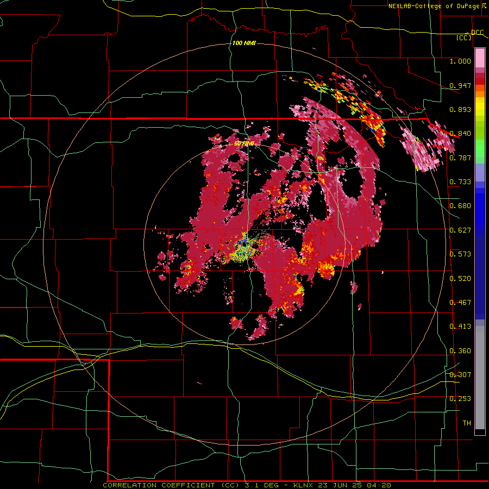This screenshot has width=489, height=489.
Task: Click the 0.627 legend value
Action: [x=460, y=230]
